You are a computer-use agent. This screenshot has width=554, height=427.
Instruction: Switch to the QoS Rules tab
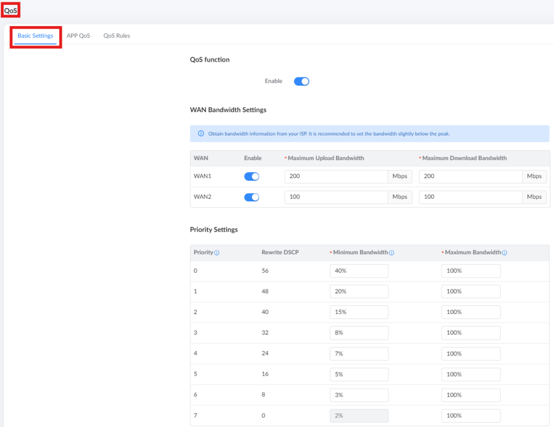click(117, 36)
